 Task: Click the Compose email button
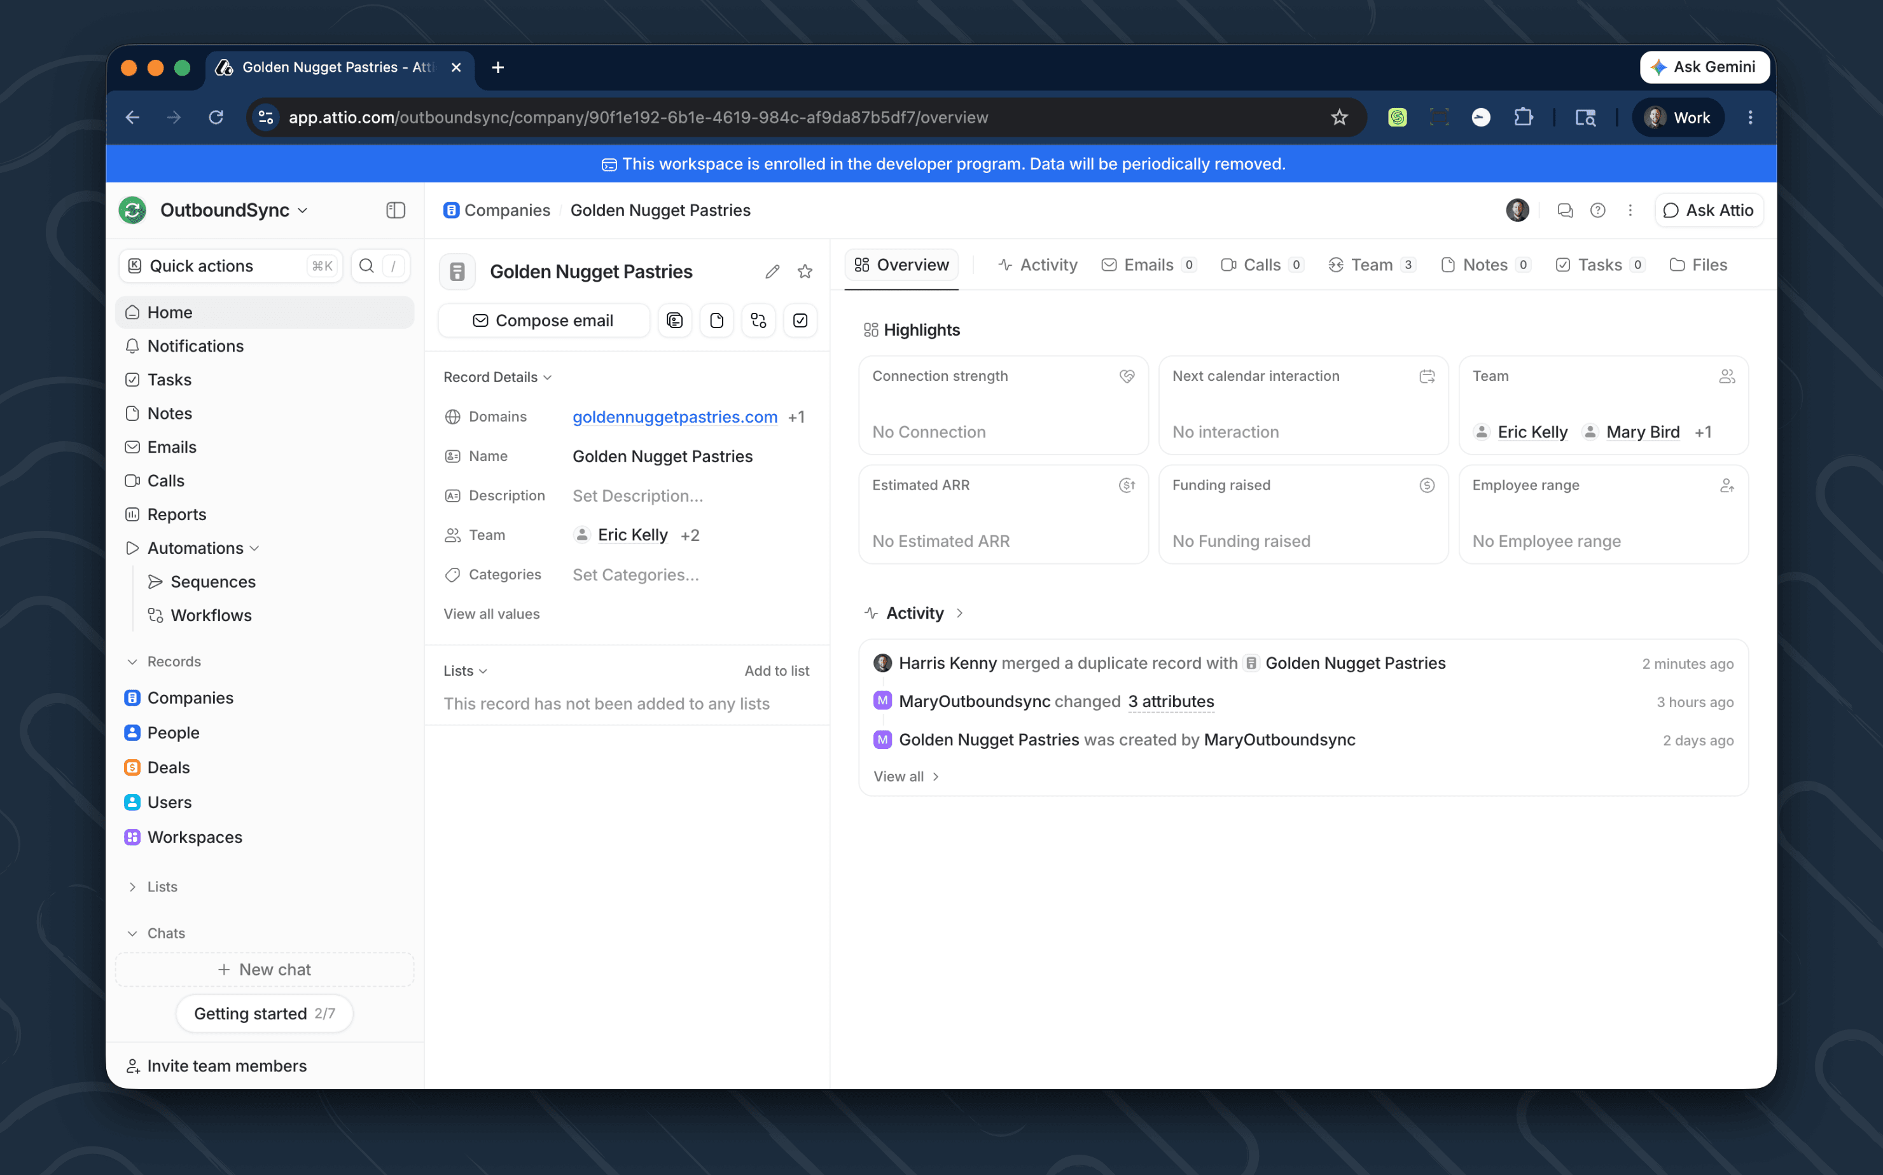[x=543, y=320]
